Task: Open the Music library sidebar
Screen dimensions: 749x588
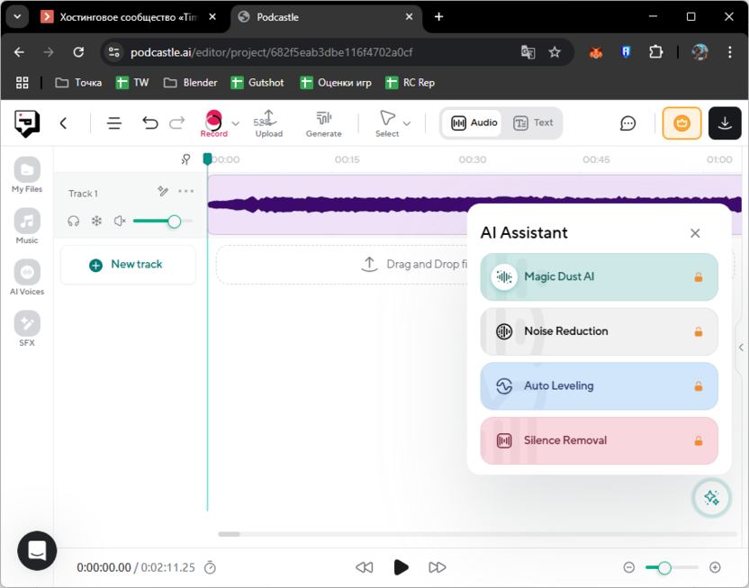Action: click(27, 225)
